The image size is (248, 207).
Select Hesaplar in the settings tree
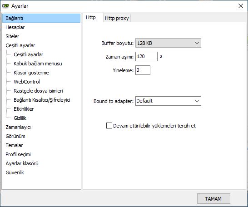point(15,27)
